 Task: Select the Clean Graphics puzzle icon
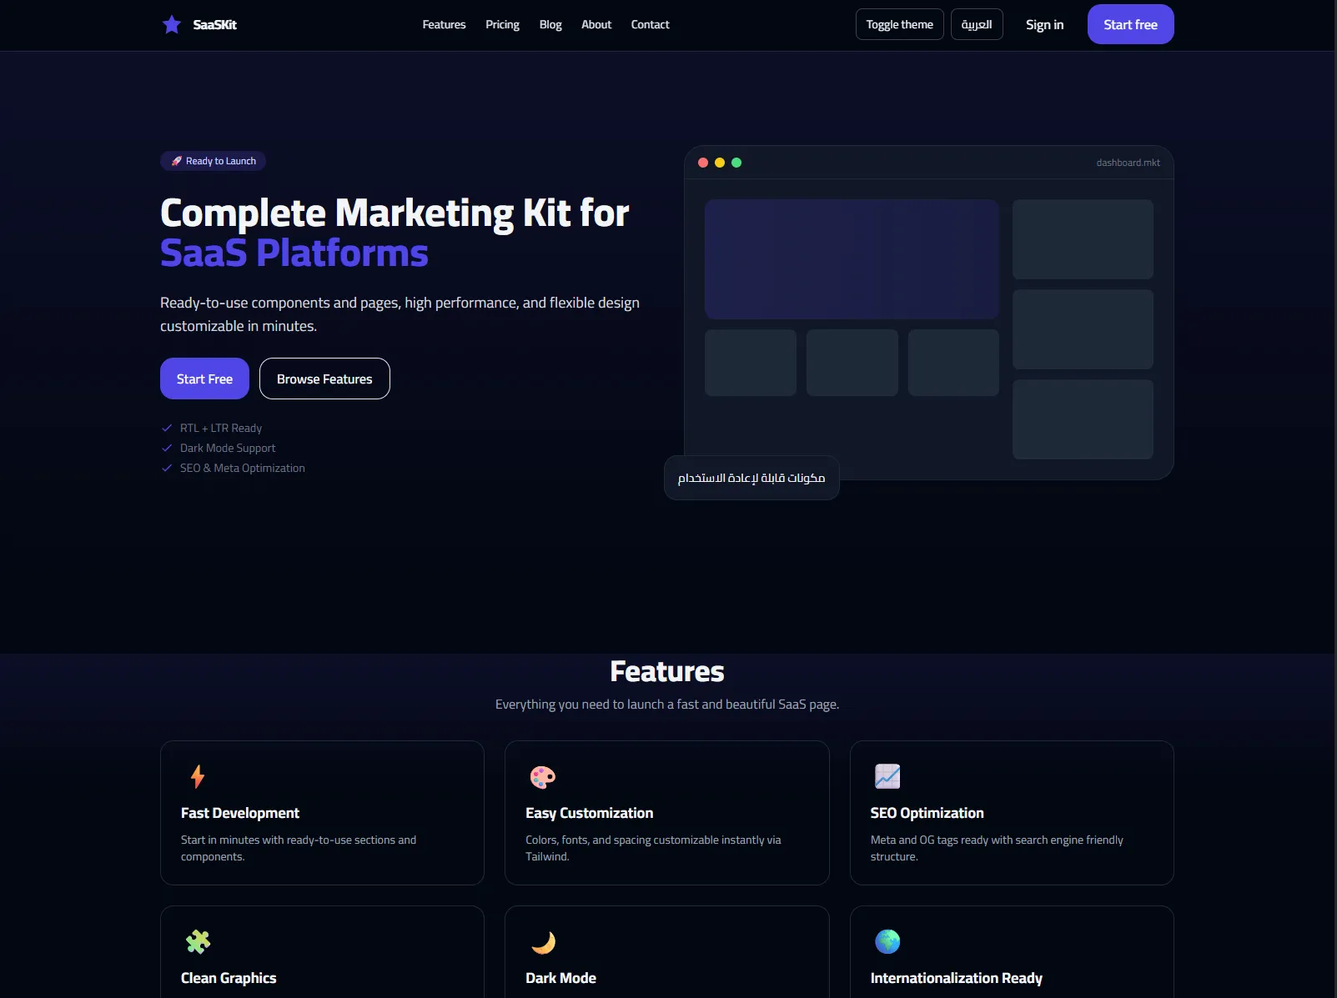pyautogui.click(x=198, y=941)
